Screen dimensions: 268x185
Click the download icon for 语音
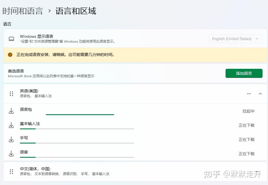(11, 154)
